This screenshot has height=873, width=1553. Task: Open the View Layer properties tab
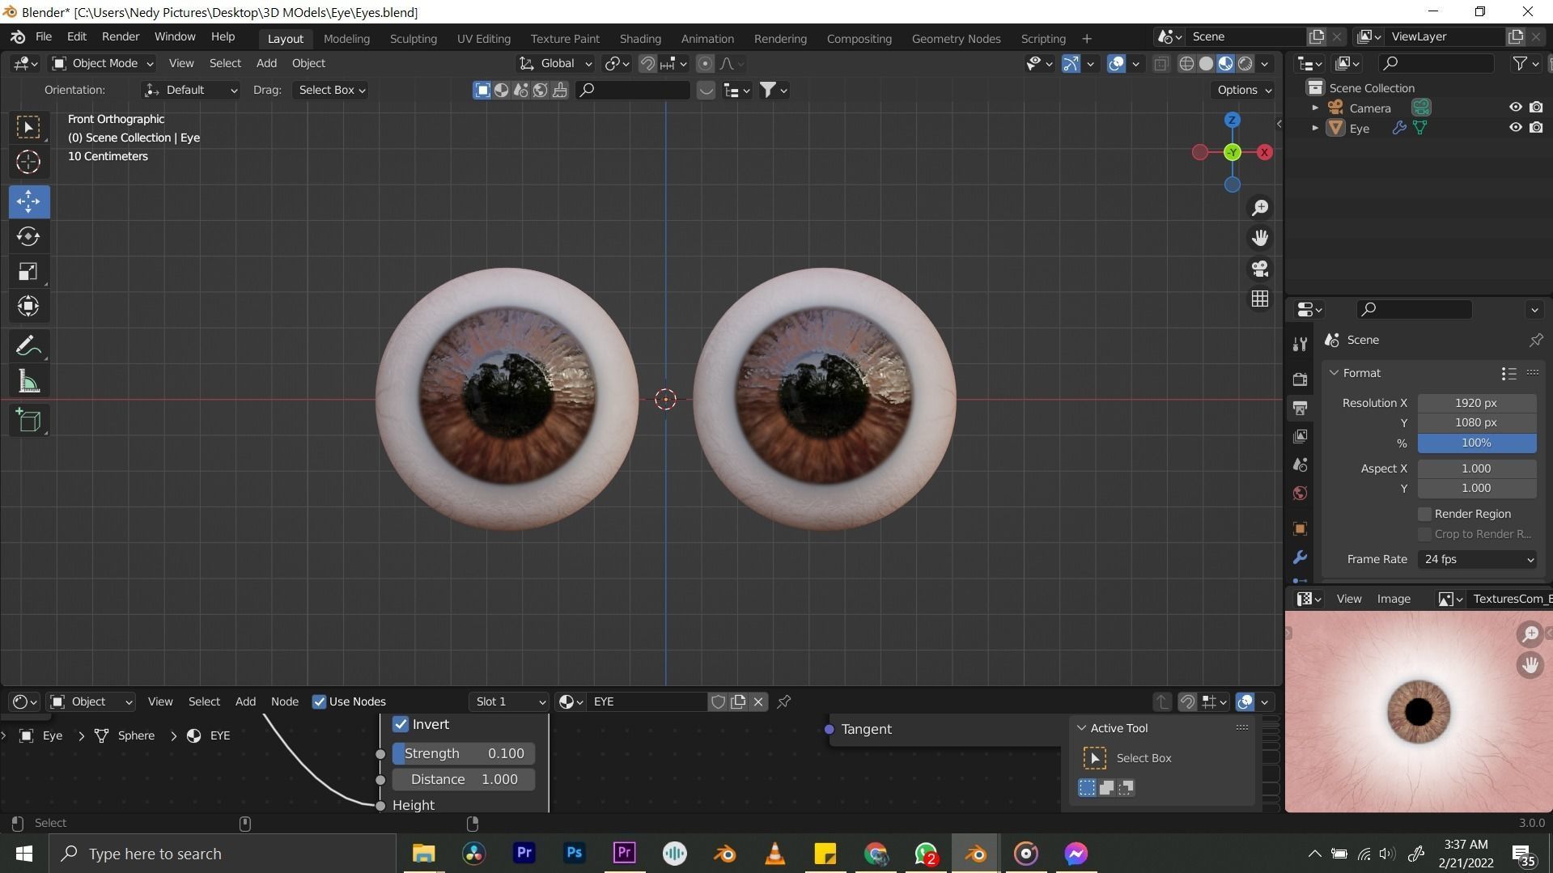(1300, 436)
